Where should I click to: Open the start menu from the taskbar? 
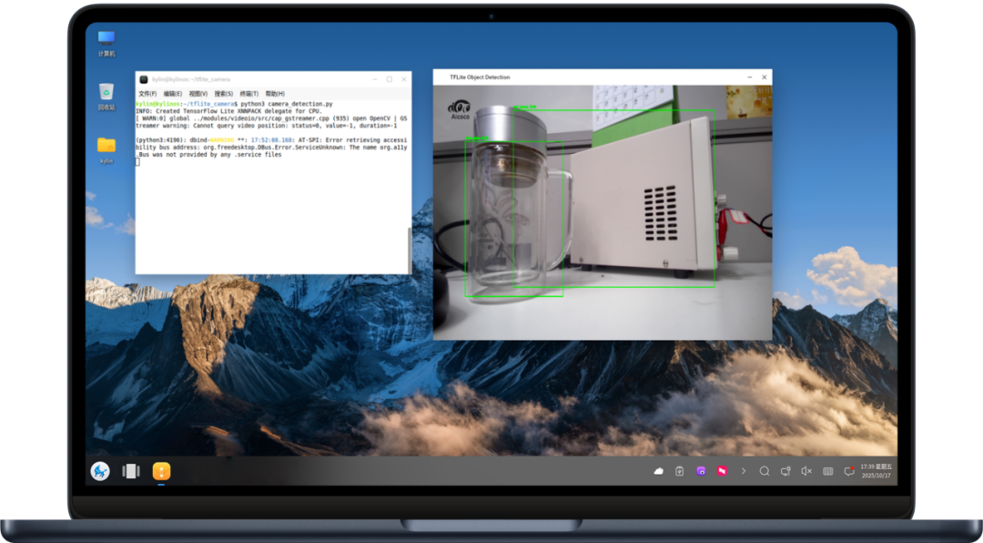pos(100,471)
